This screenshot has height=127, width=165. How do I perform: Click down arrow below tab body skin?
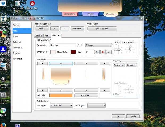click(61, 90)
